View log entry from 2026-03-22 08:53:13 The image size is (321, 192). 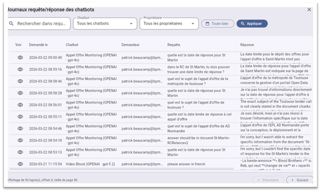(x=20, y=153)
